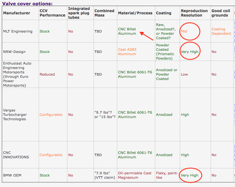Click 'Stock' CCV value for NRW-Design
Viewport: 235px width, 187px height.
coord(45,52)
